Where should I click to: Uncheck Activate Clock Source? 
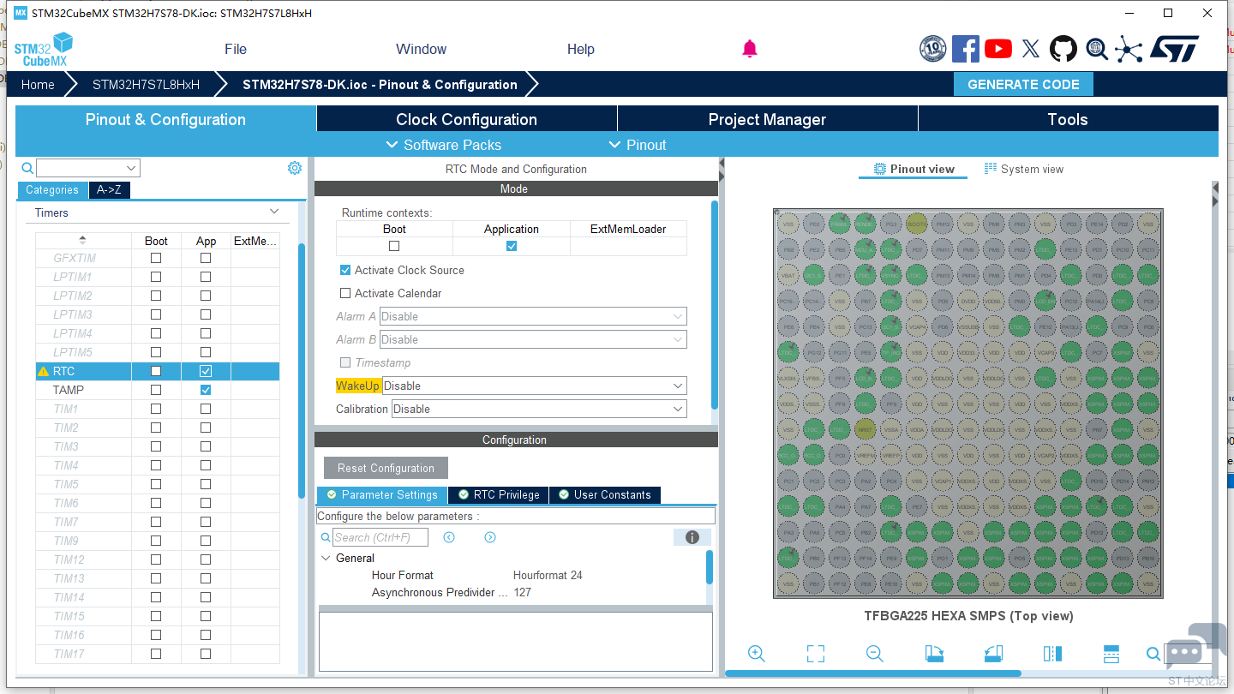345,270
